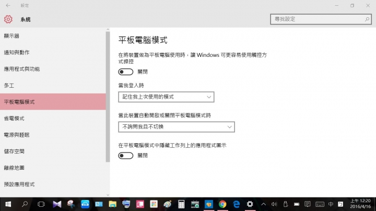Open the blue box store app in the taskbar

coord(209,204)
